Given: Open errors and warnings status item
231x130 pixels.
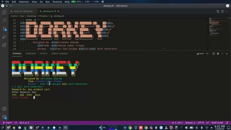Looking at the screenshot, I should tap(25, 123).
